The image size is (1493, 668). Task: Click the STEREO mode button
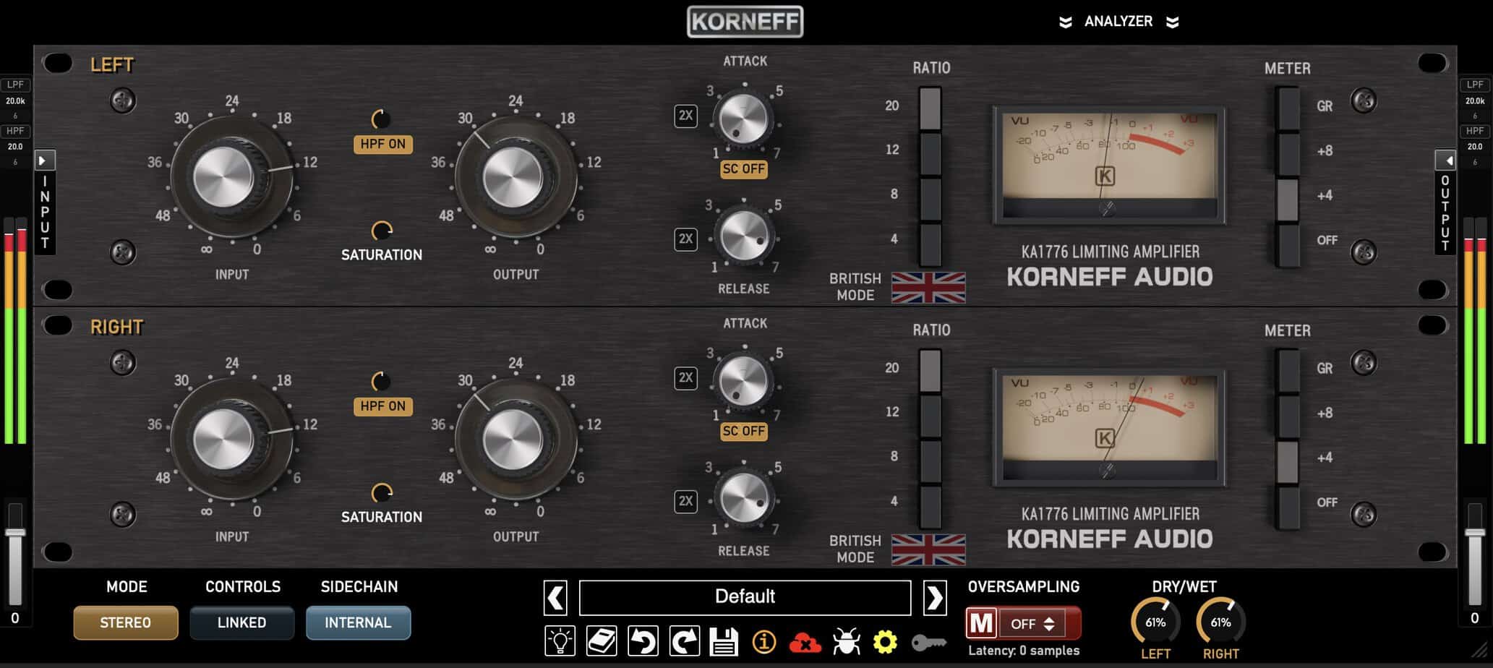click(x=126, y=622)
